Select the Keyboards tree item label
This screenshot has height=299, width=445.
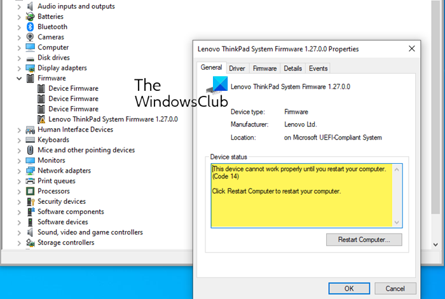(x=53, y=140)
